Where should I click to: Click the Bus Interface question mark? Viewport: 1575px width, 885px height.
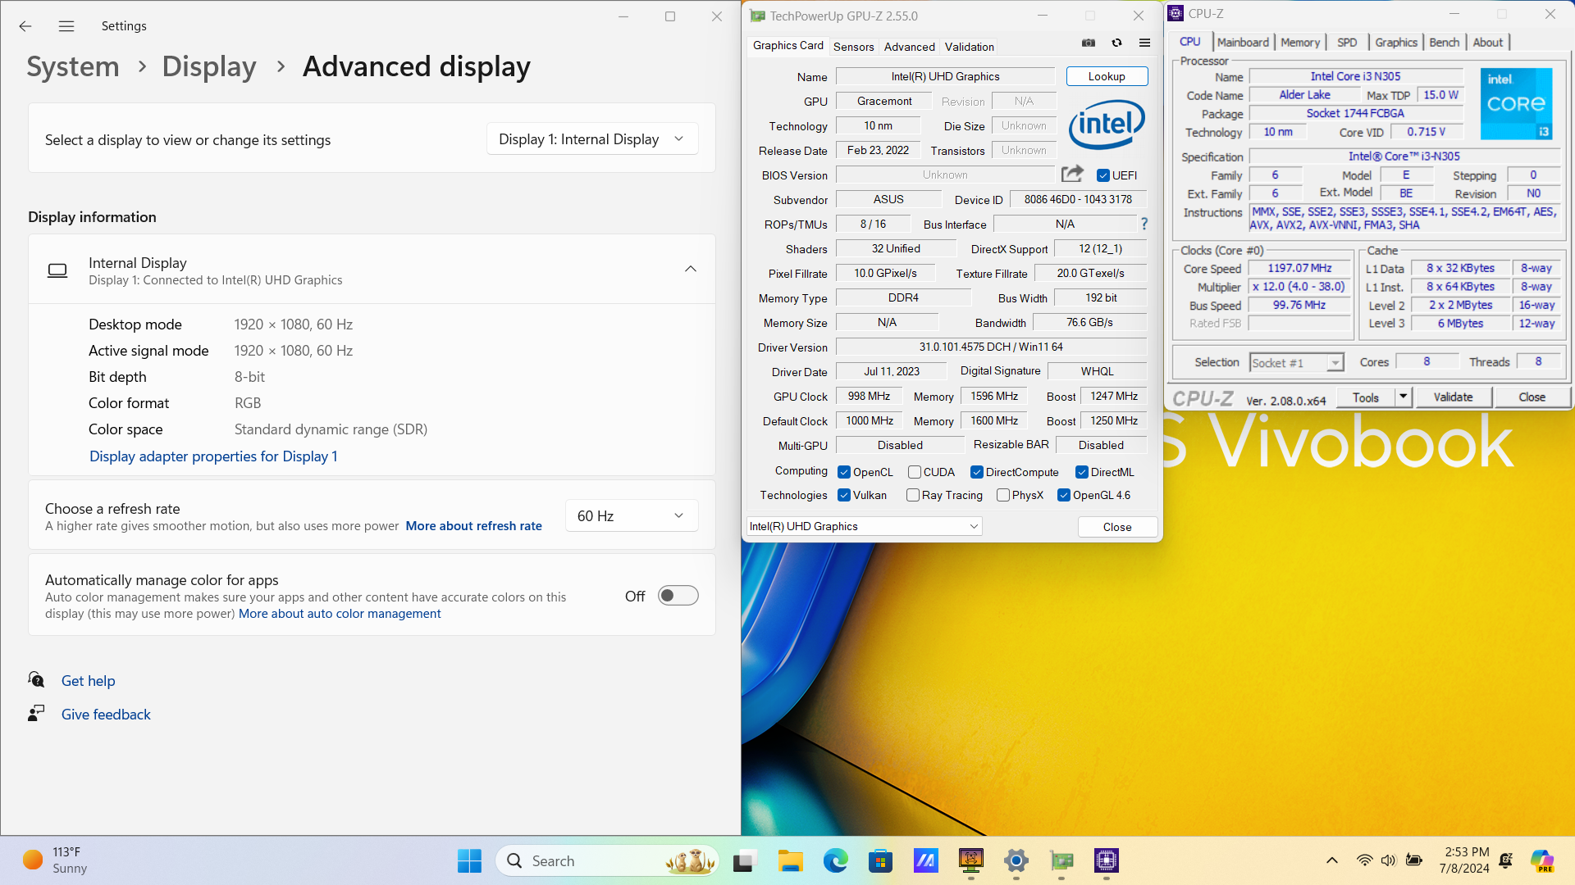(1144, 224)
